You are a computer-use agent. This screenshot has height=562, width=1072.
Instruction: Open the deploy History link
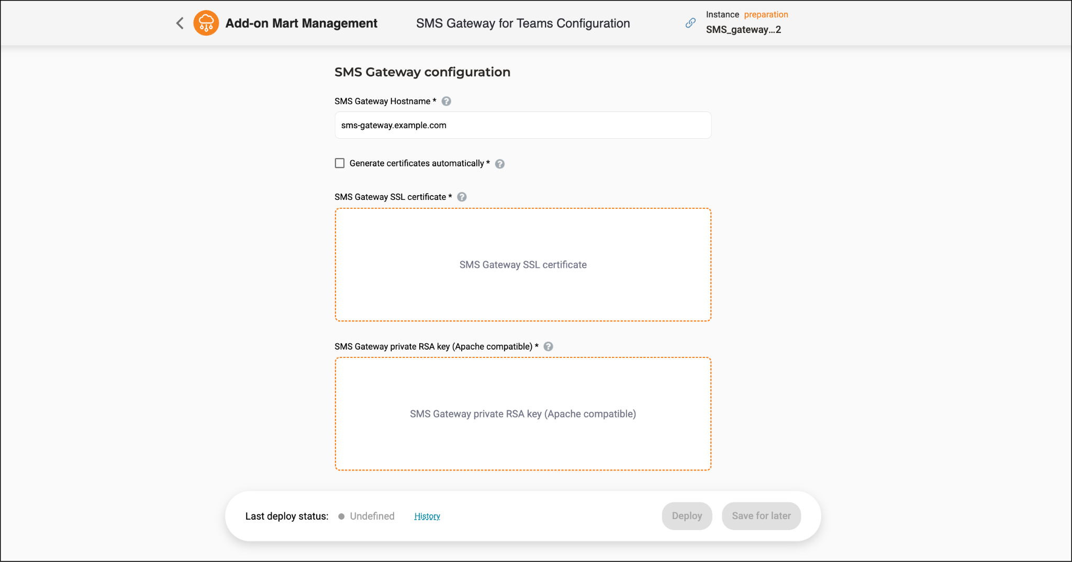coord(427,516)
